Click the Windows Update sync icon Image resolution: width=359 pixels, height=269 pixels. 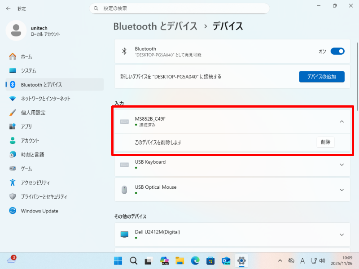[13, 211]
